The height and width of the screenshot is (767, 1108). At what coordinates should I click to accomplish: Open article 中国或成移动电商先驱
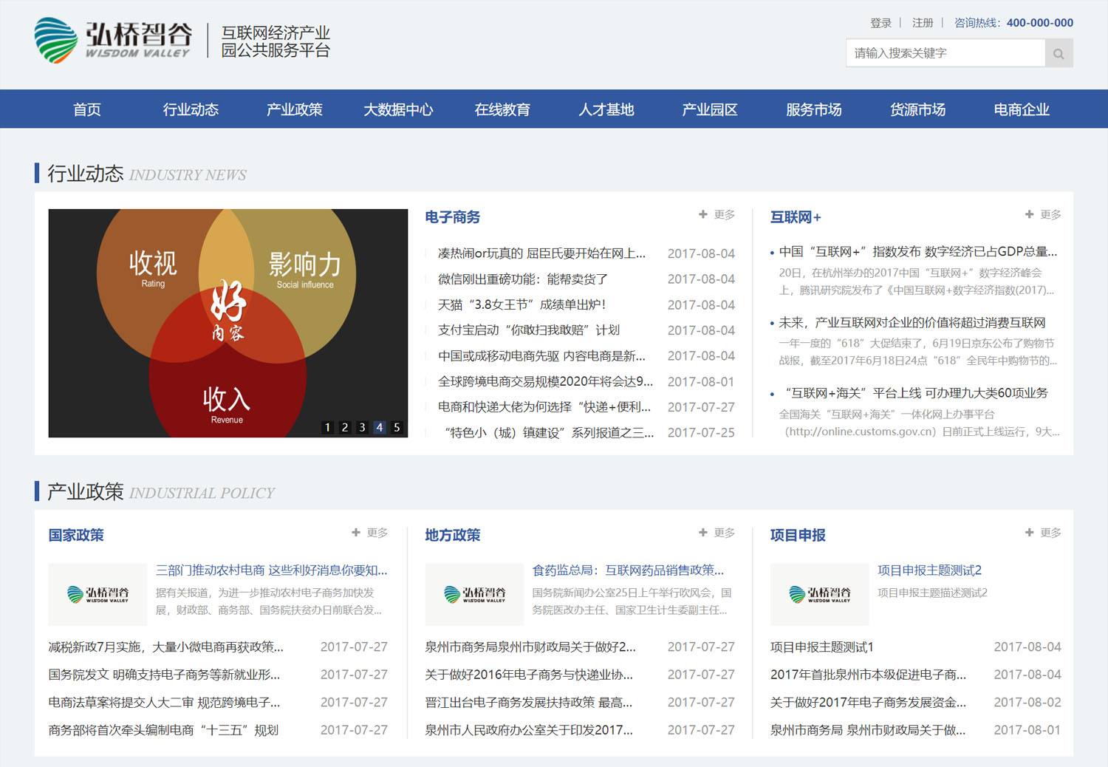click(x=541, y=356)
